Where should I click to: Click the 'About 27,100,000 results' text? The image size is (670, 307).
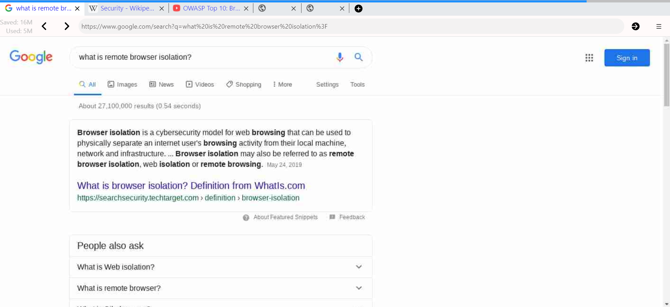[140, 106]
